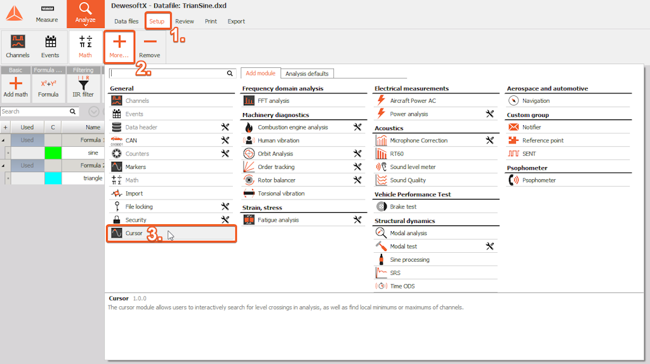This screenshot has width=650, height=364.
Task: Click the green sine color swatch
Action: (x=53, y=153)
